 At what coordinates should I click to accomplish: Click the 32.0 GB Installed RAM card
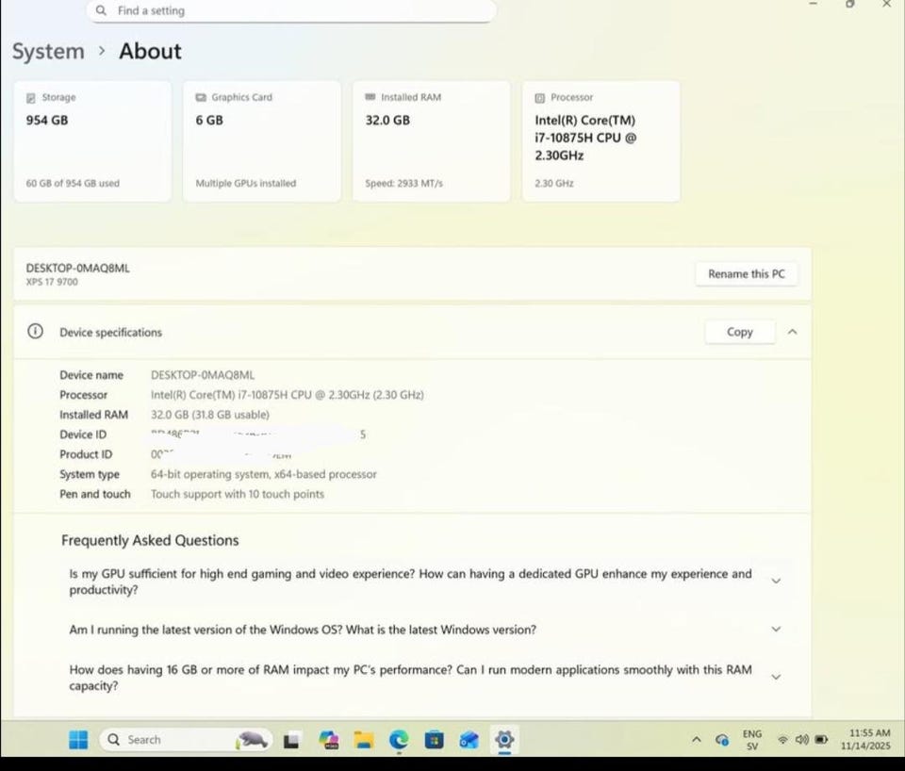coord(431,141)
